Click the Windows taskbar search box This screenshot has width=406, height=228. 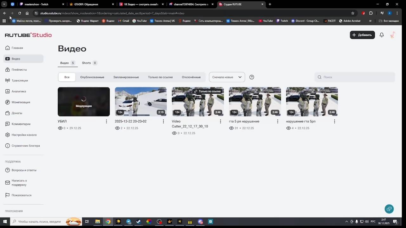[46, 222]
